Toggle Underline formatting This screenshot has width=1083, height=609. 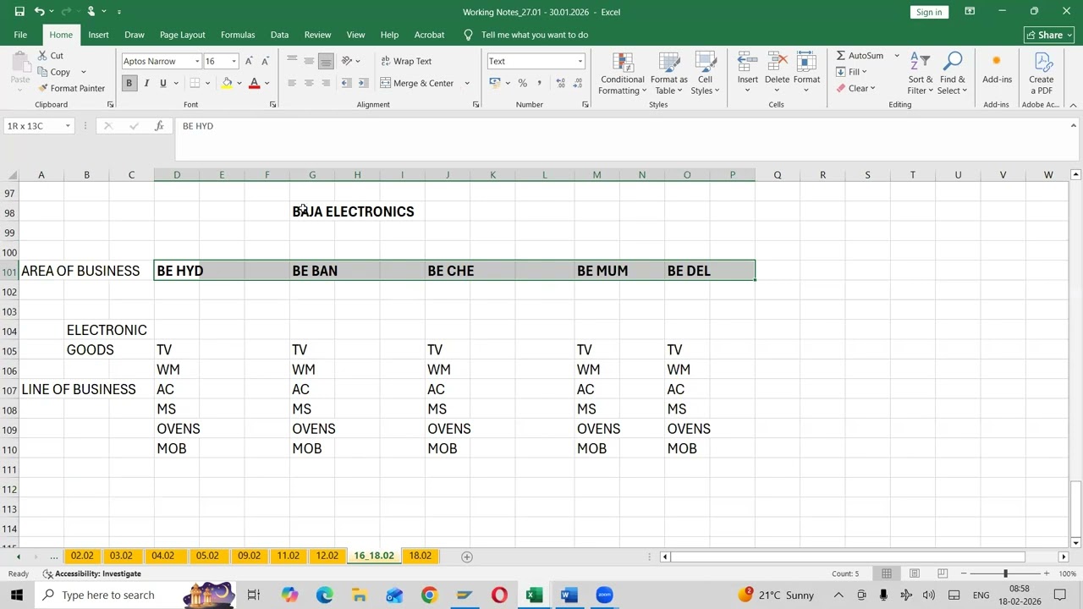click(x=162, y=83)
